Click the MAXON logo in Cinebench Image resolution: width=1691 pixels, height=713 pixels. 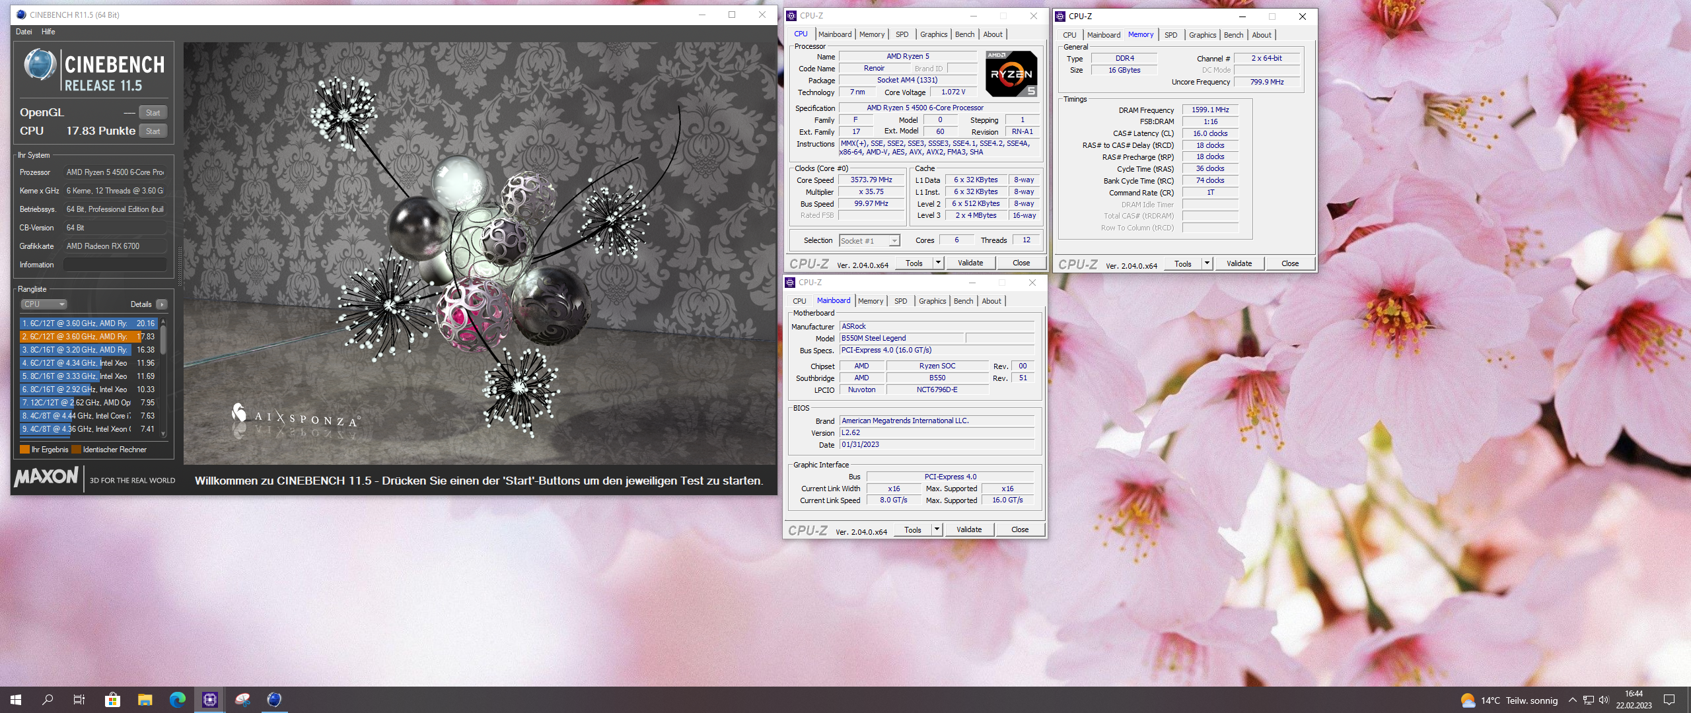coord(46,476)
